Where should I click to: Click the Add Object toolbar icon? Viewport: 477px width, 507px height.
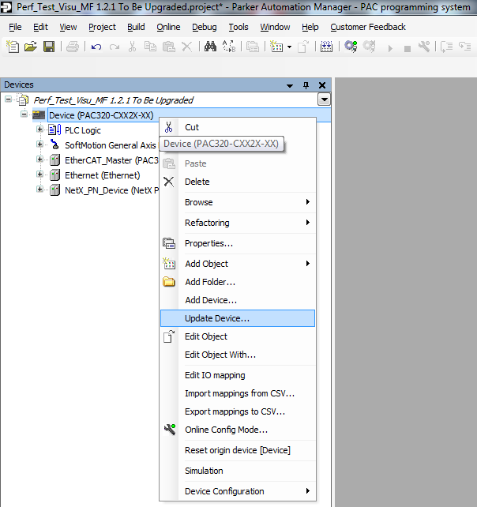[x=276, y=47]
